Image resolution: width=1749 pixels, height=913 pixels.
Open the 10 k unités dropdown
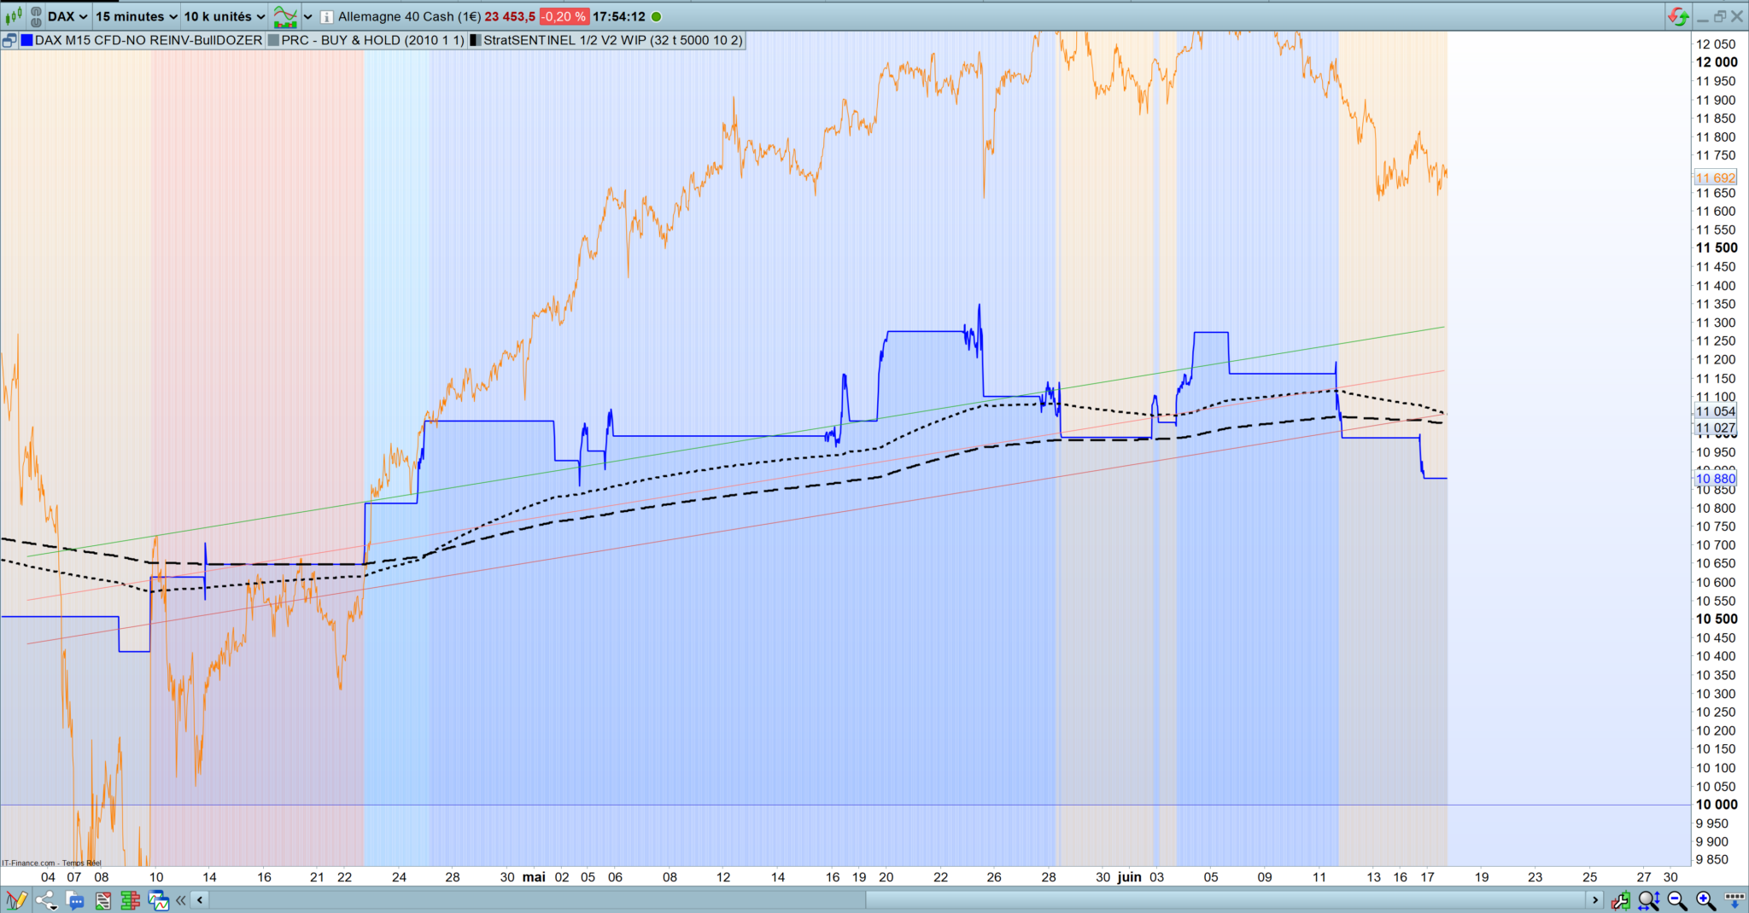[x=224, y=16]
